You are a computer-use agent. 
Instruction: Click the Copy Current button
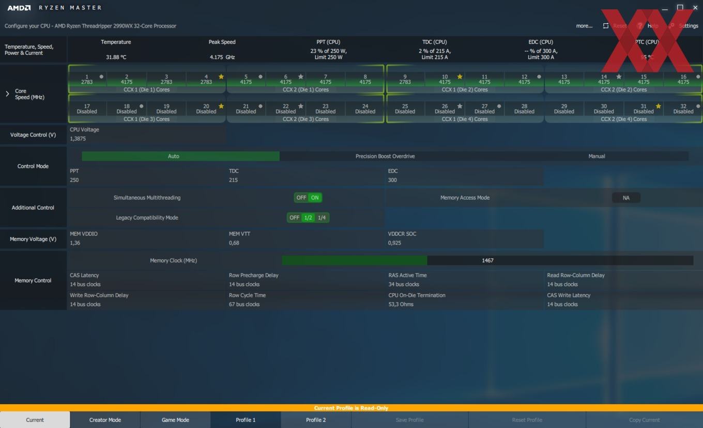coord(644,420)
